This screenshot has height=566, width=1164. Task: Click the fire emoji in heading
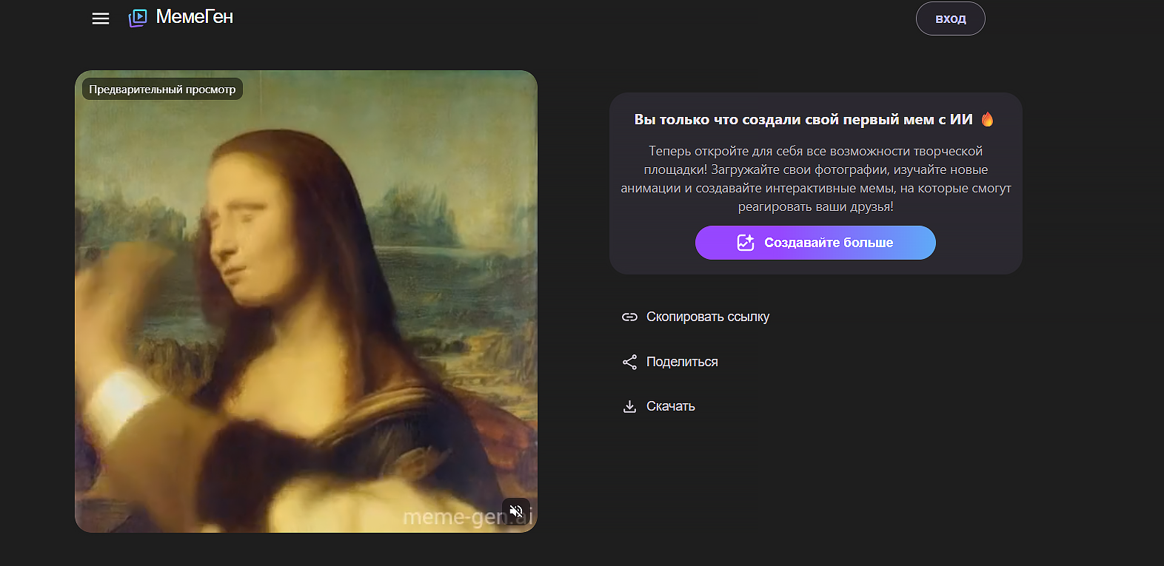tap(987, 119)
